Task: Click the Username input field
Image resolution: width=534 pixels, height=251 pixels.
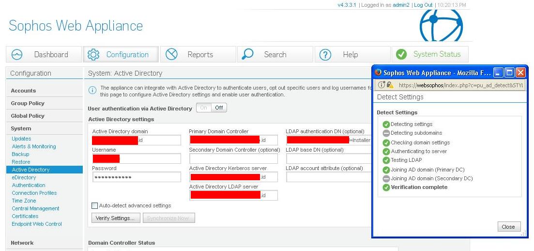Action: click(136, 158)
